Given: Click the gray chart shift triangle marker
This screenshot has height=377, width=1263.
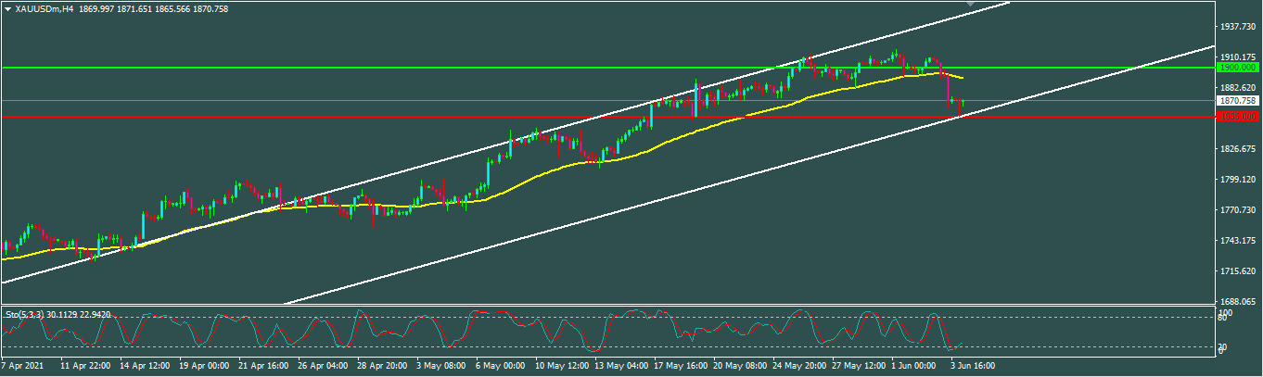Looking at the screenshot, I should tap(970, 5).
